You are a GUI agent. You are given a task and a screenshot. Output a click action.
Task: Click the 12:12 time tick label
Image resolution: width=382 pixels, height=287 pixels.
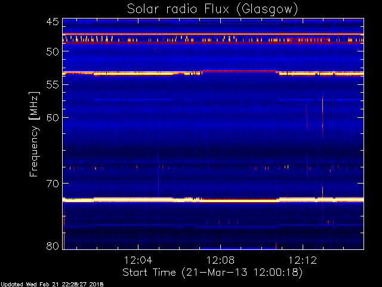pos(303,260)
